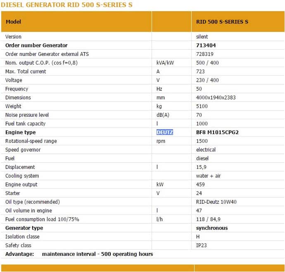285x272 pixels.
Task: Click engine output value '459'
Action: [200, 185]
